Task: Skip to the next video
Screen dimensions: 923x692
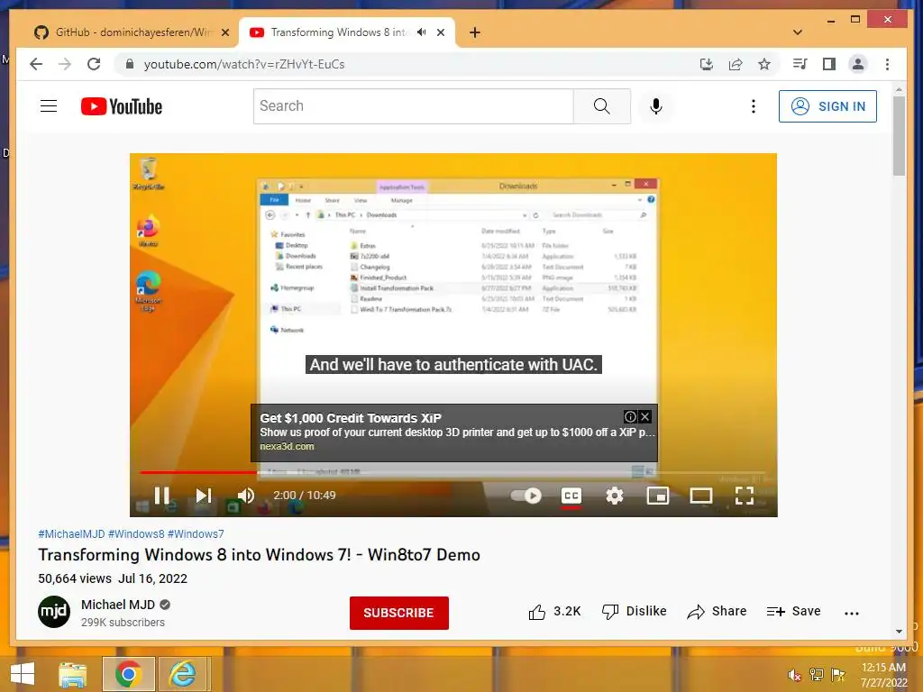Action: (203, 496)
